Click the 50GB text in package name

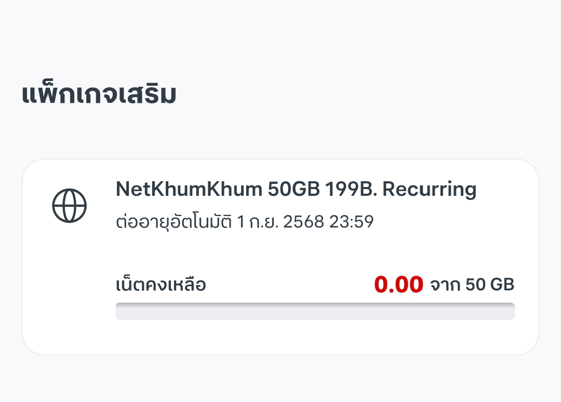tap(293, 189)
